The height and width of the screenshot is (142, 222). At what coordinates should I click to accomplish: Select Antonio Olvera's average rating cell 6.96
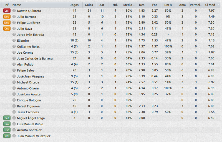[211, 88]
